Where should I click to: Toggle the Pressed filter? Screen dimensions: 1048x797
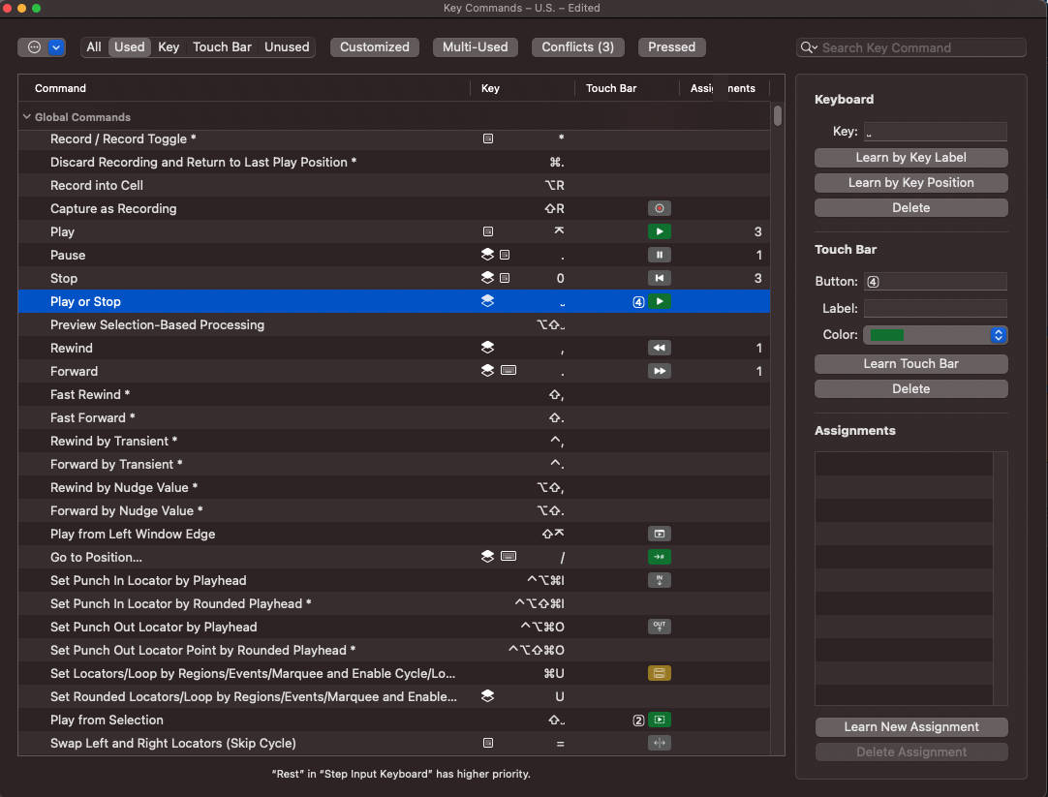click(671, 46)
